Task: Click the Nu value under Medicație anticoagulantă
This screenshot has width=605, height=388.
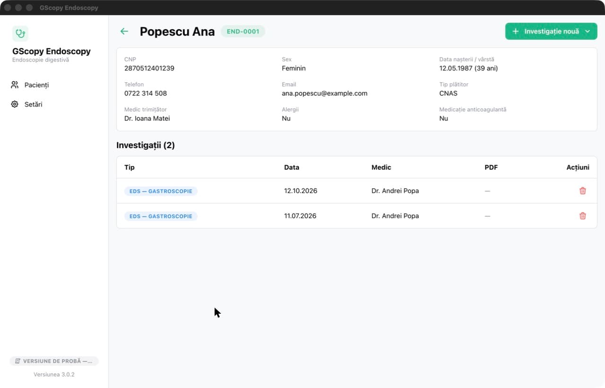Action: coord(443,118)
